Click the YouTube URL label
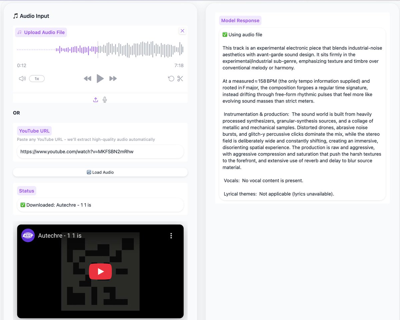The height and width of the screenshot is (320, 400). pyautogui.click(x=34, y=131)
